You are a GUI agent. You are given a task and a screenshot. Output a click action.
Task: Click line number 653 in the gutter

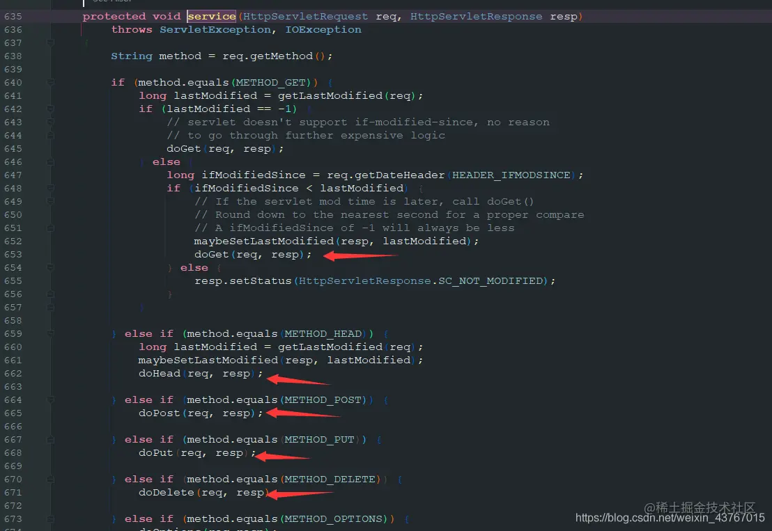coord(13,254)
